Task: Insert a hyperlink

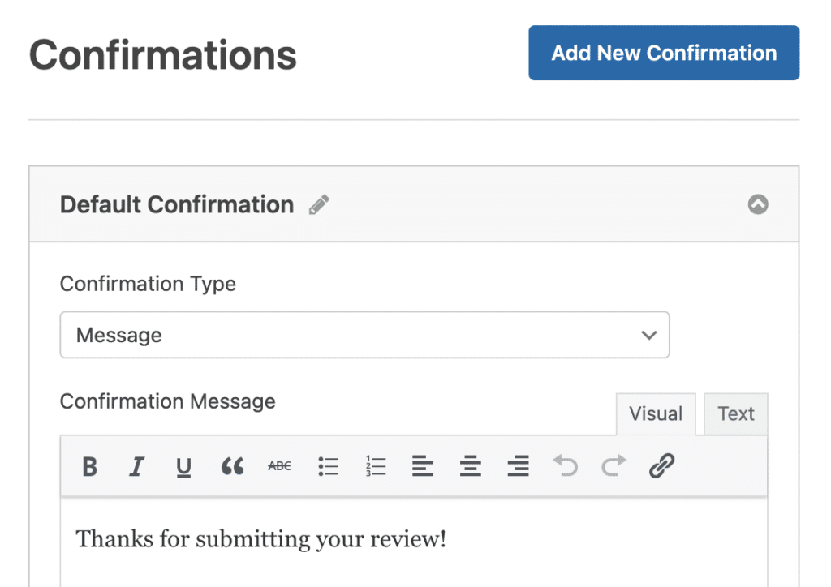Action: click(661, 466)
